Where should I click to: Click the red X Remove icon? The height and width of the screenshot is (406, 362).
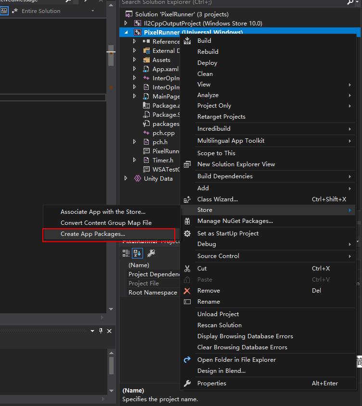(187, 291)
